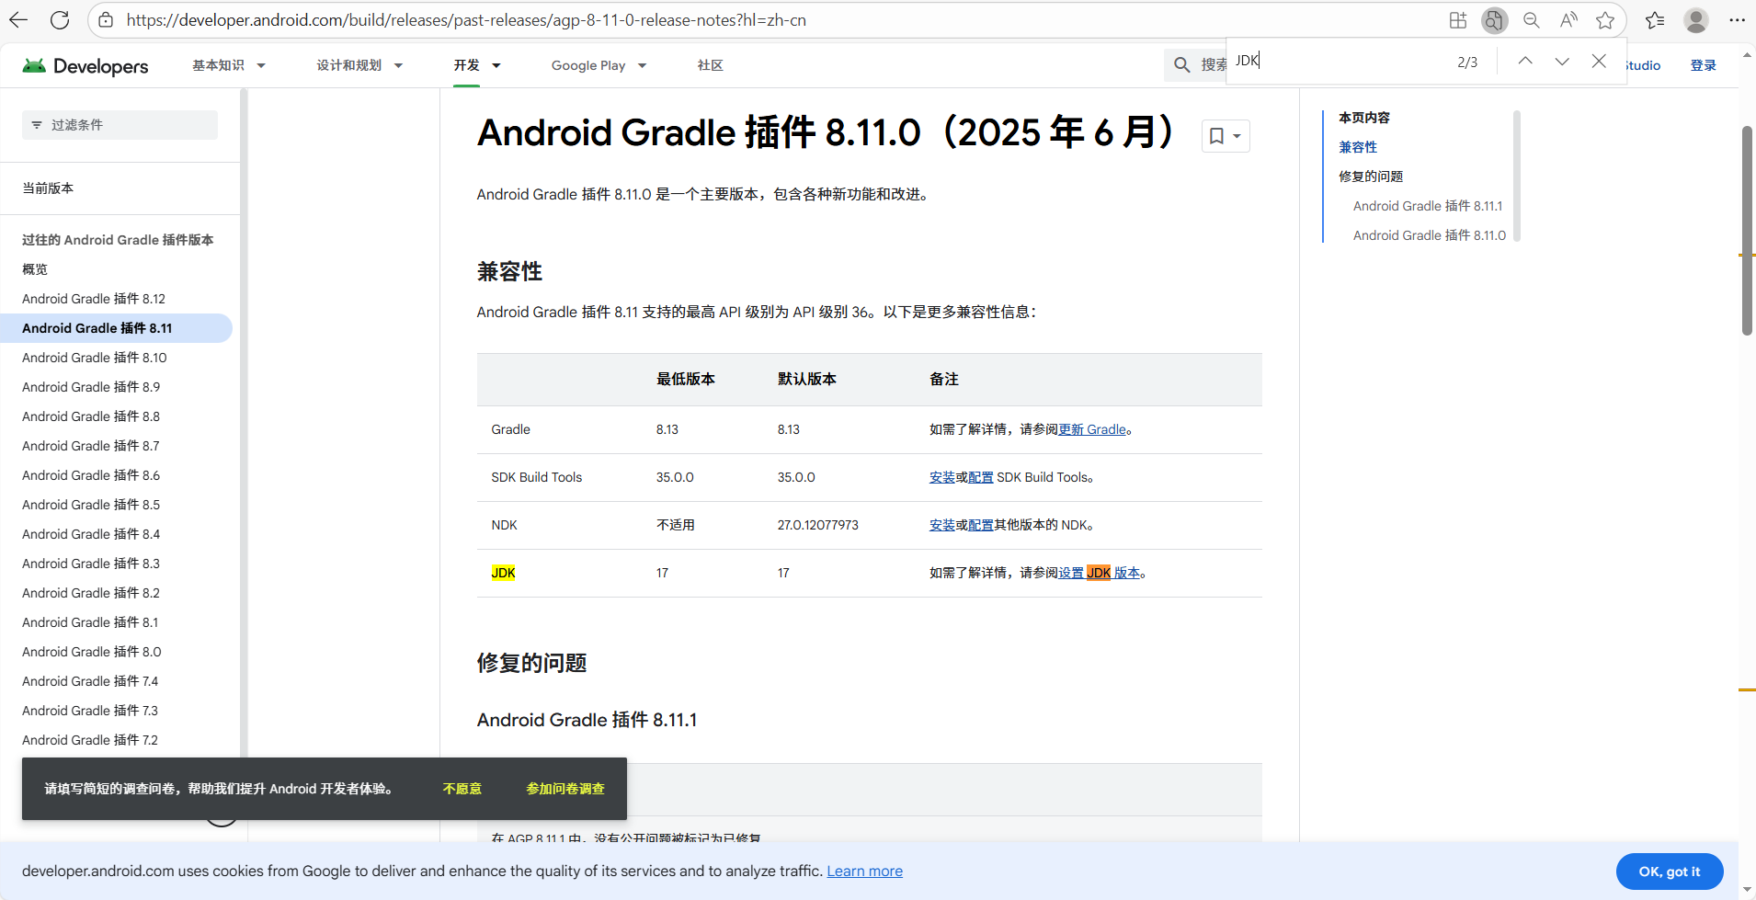Jump to 兼容性 in page contents
Image resolution: width=1756 pixels, height=900 pixels.
(1358, 147)
